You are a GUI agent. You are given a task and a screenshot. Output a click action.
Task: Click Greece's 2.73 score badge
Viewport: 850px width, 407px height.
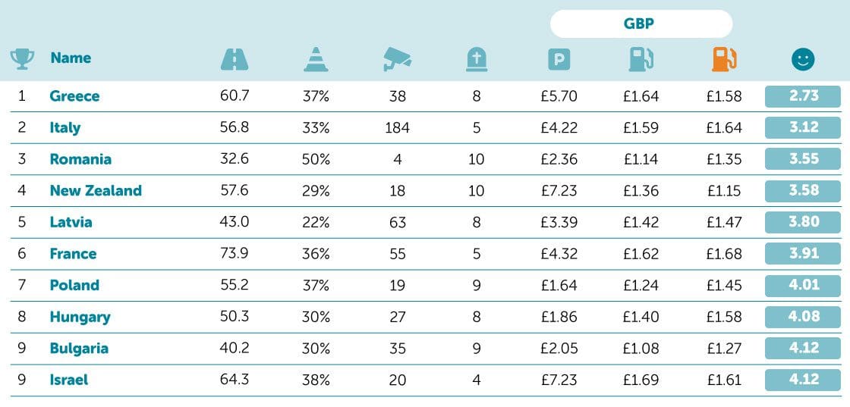[803, 96]
